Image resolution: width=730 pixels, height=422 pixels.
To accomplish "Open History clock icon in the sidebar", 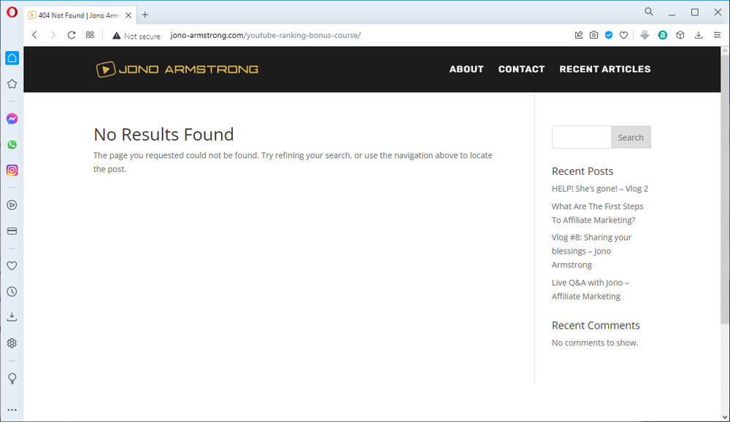I will pyautogui.click(x=12, y=292).
